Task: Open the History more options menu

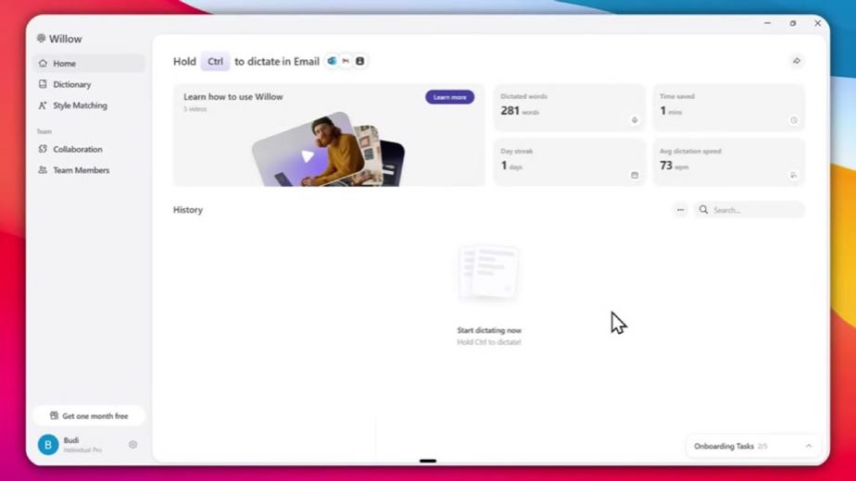Action: click(680, 210)
